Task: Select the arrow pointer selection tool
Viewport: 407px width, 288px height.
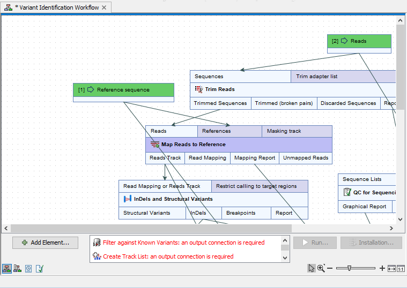Action: 311,268
